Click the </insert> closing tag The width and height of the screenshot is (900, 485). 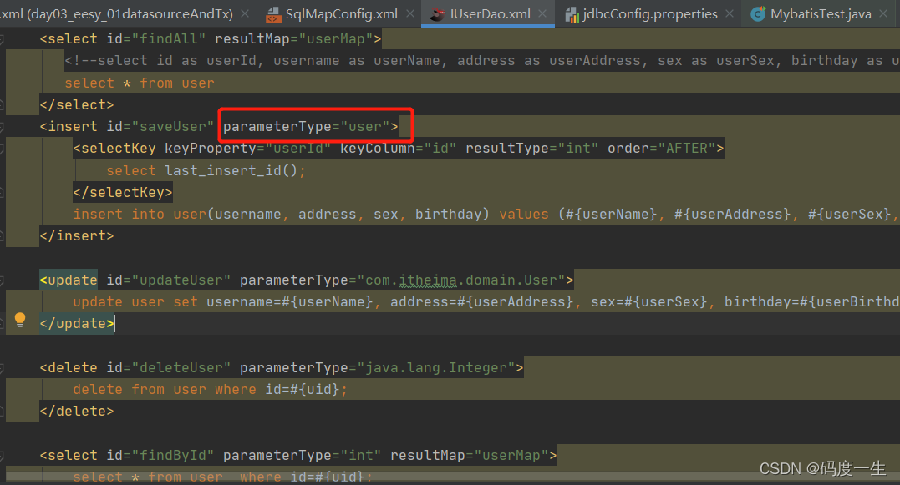click(x=77, y=236)
